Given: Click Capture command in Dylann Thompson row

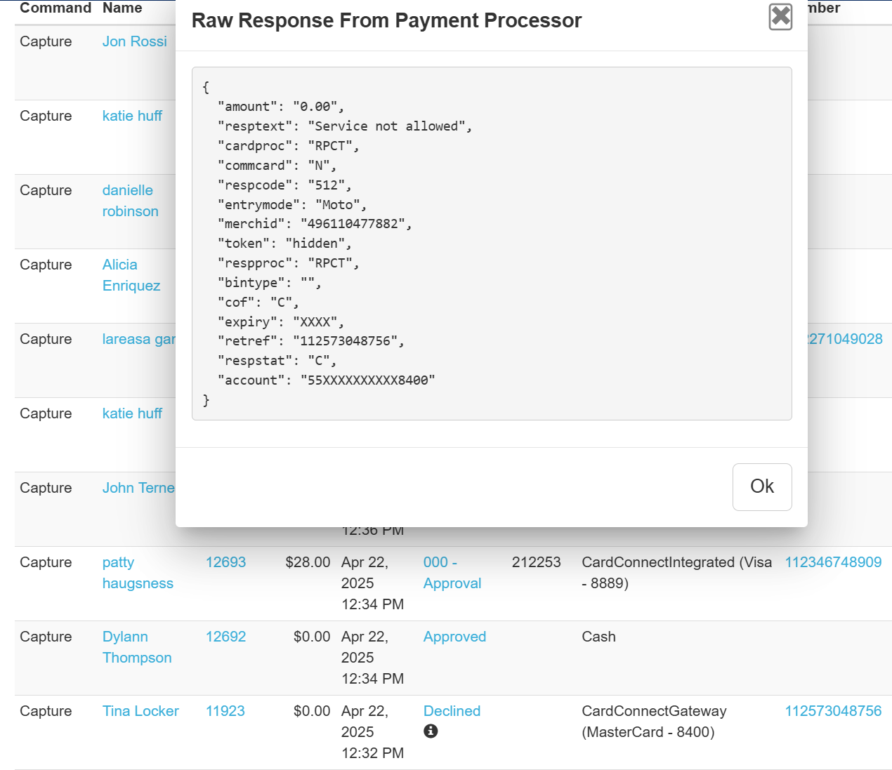Looking at the screenshot, I should click(46, 637).
